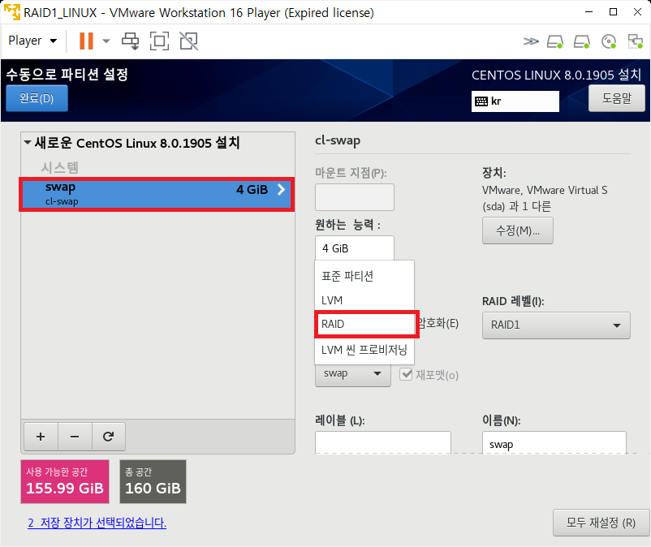
Task: Click the chevron arrow on swap row
Action: (282, 190)
